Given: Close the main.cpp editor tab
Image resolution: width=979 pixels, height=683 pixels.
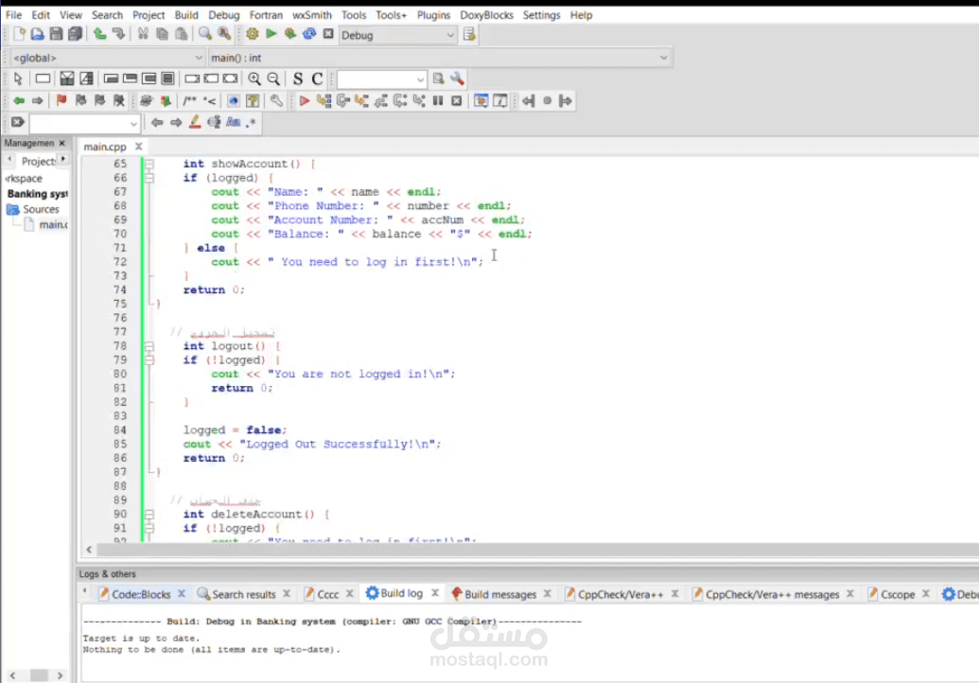Looking at the screenshot, I should (138, 147).
